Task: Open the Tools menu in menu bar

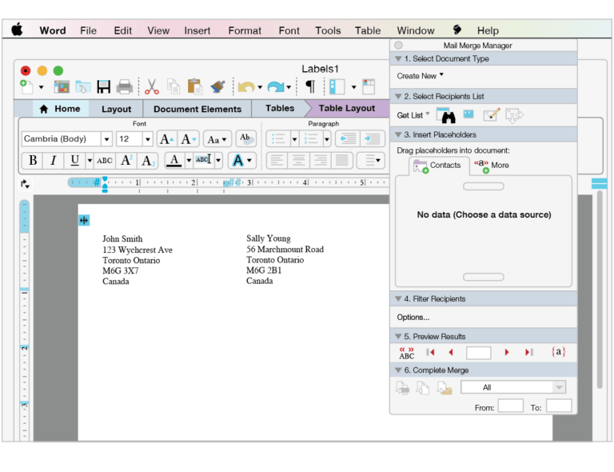Action: 328,30
